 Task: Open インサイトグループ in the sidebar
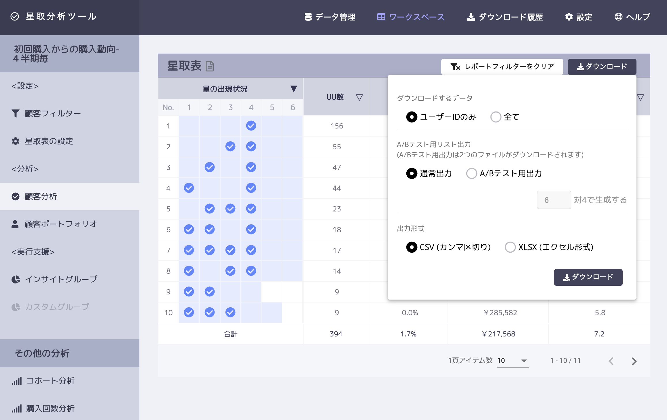point(70,279)
